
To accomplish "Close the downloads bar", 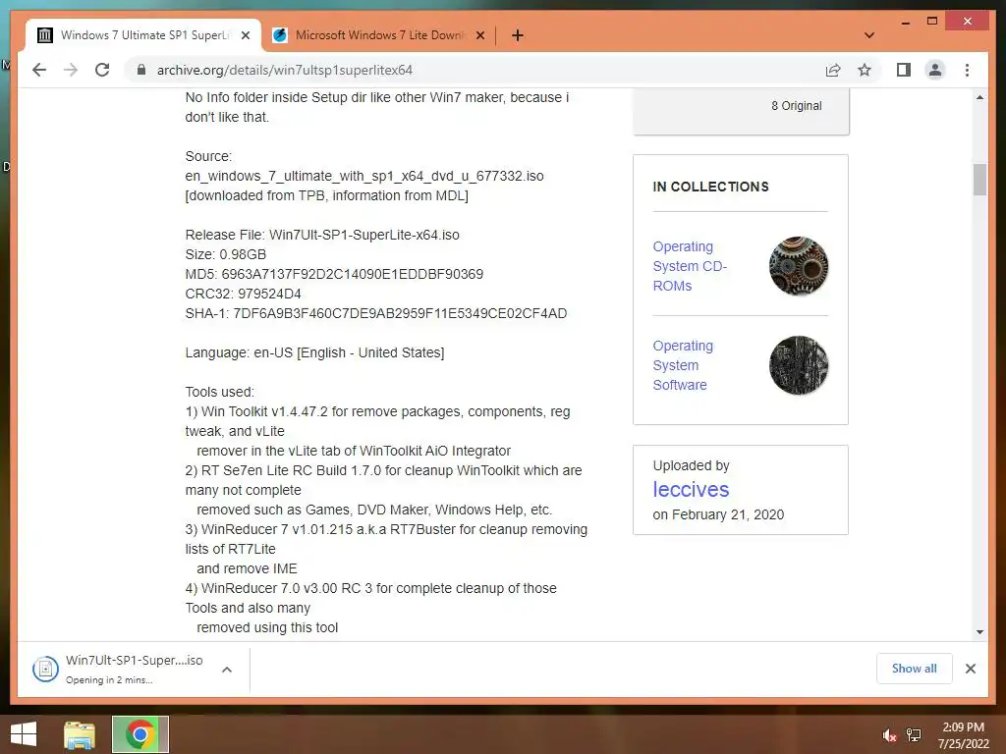I will [971, 669].
